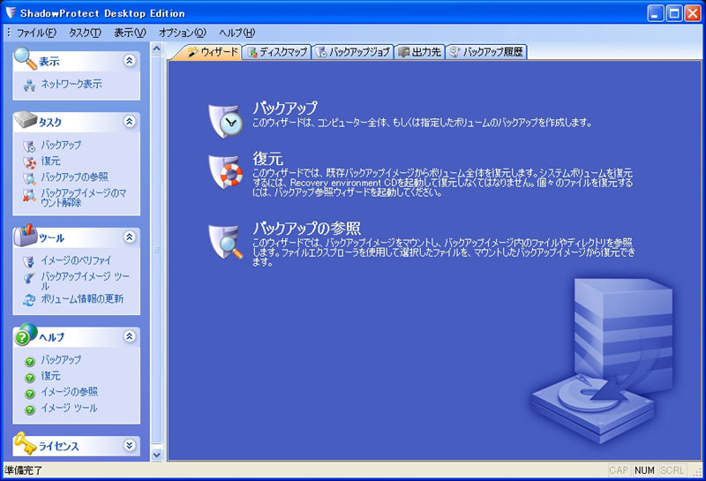The height and width of the screenshot is (481, 706).
Task: Click イメージ ツール help link
Action: point(69,408)
